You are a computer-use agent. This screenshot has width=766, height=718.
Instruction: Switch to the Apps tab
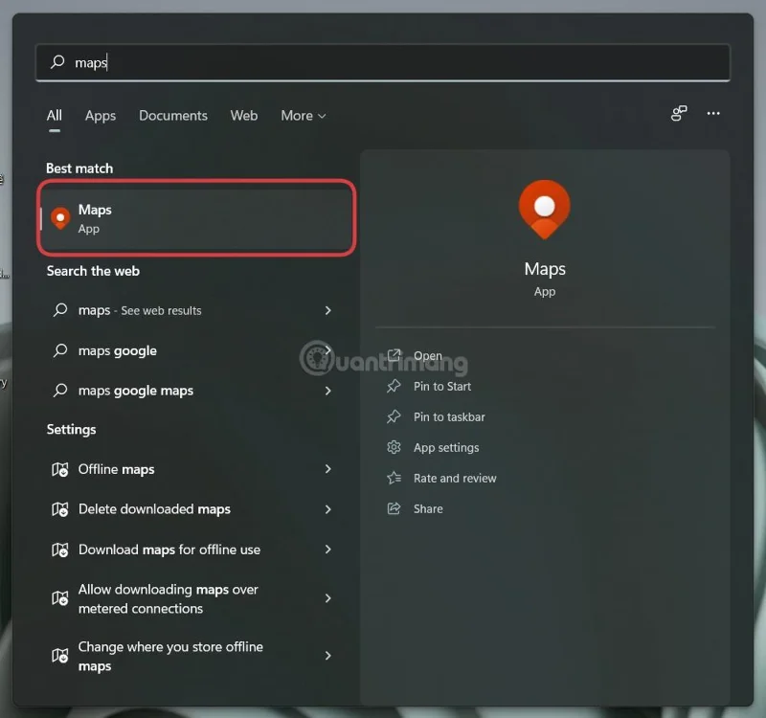[x=101, y=116]
